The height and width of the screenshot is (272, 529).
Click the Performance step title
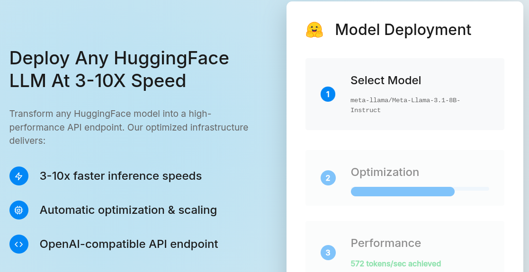click(386, 243)
